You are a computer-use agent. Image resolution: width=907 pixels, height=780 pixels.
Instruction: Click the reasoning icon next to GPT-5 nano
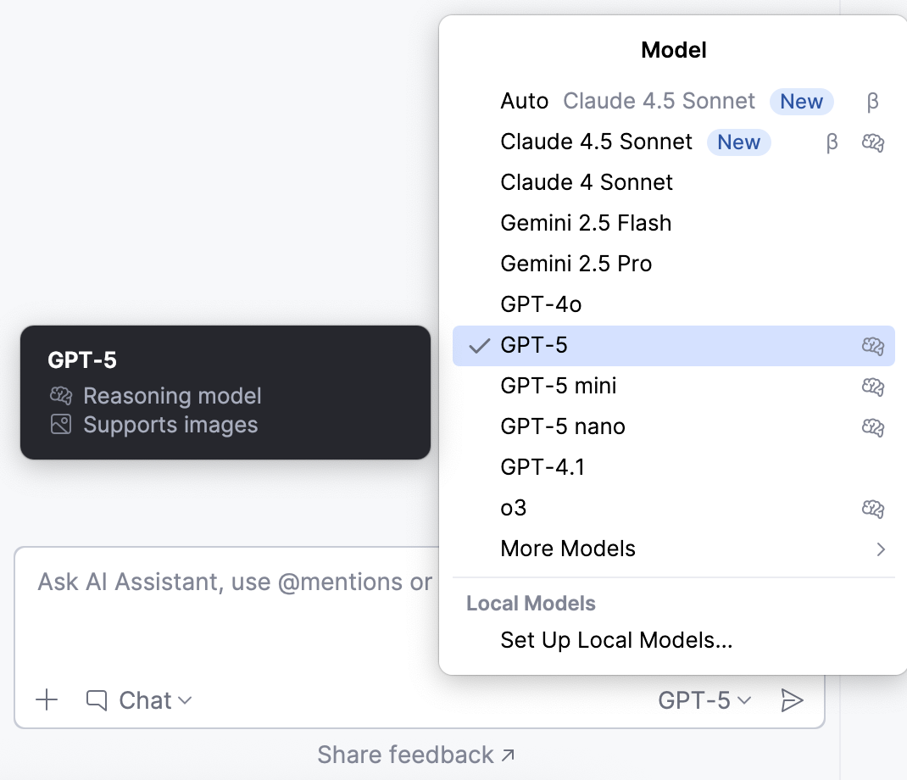873,427
